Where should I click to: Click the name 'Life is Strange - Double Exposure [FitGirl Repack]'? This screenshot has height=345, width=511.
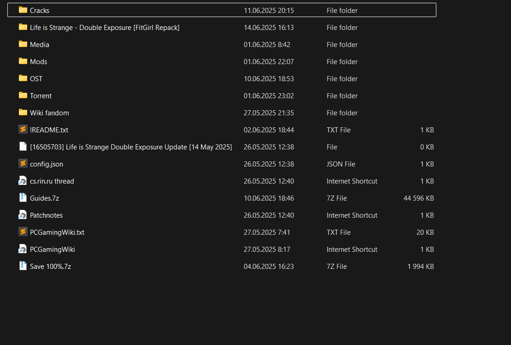(105, 28)
